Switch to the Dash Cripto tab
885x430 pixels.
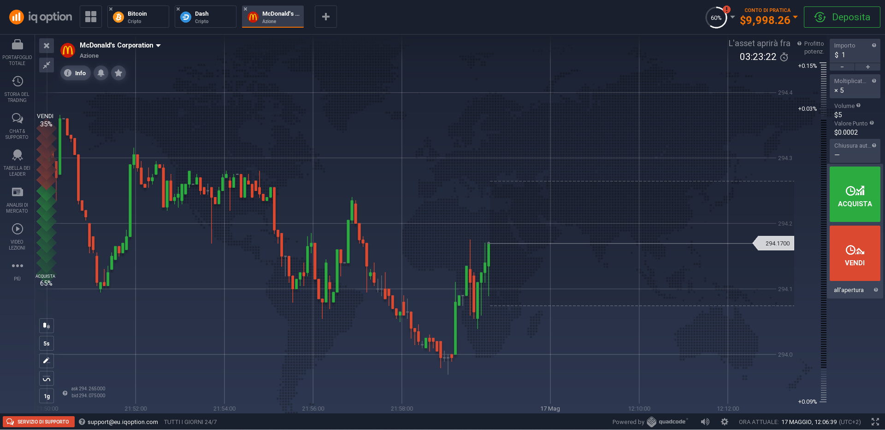[x=206, y=17]
